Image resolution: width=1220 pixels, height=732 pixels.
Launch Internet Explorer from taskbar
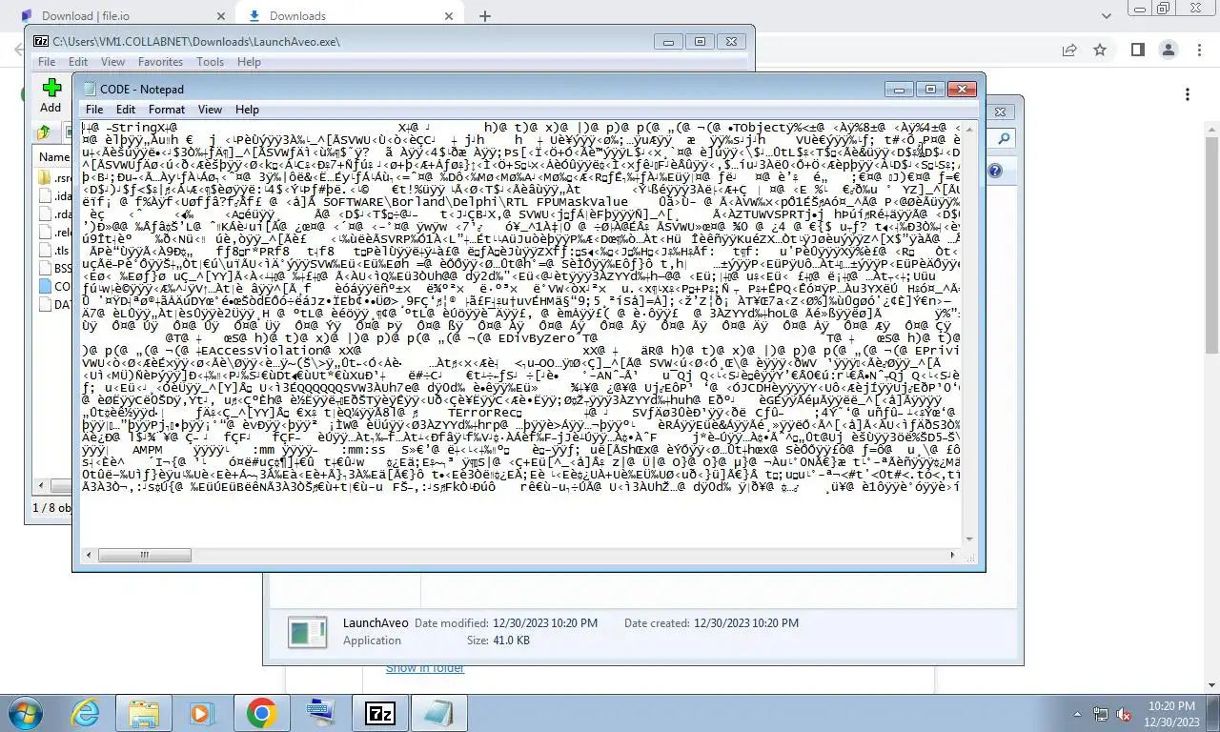pyautogui.click(x=85, y=713)
